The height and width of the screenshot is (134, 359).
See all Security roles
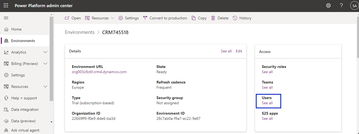coord(267,72)
